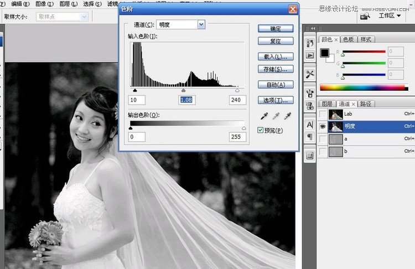
Task: Click the output black slider handle
Action: point(130,128)
